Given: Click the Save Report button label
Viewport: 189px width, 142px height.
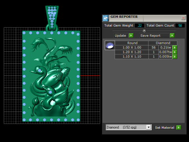Looking at the screenshot, I should [x=150, y=35].
